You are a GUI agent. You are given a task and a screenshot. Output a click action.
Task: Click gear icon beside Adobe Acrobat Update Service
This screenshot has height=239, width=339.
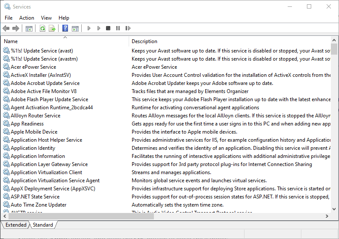point(6,83)
